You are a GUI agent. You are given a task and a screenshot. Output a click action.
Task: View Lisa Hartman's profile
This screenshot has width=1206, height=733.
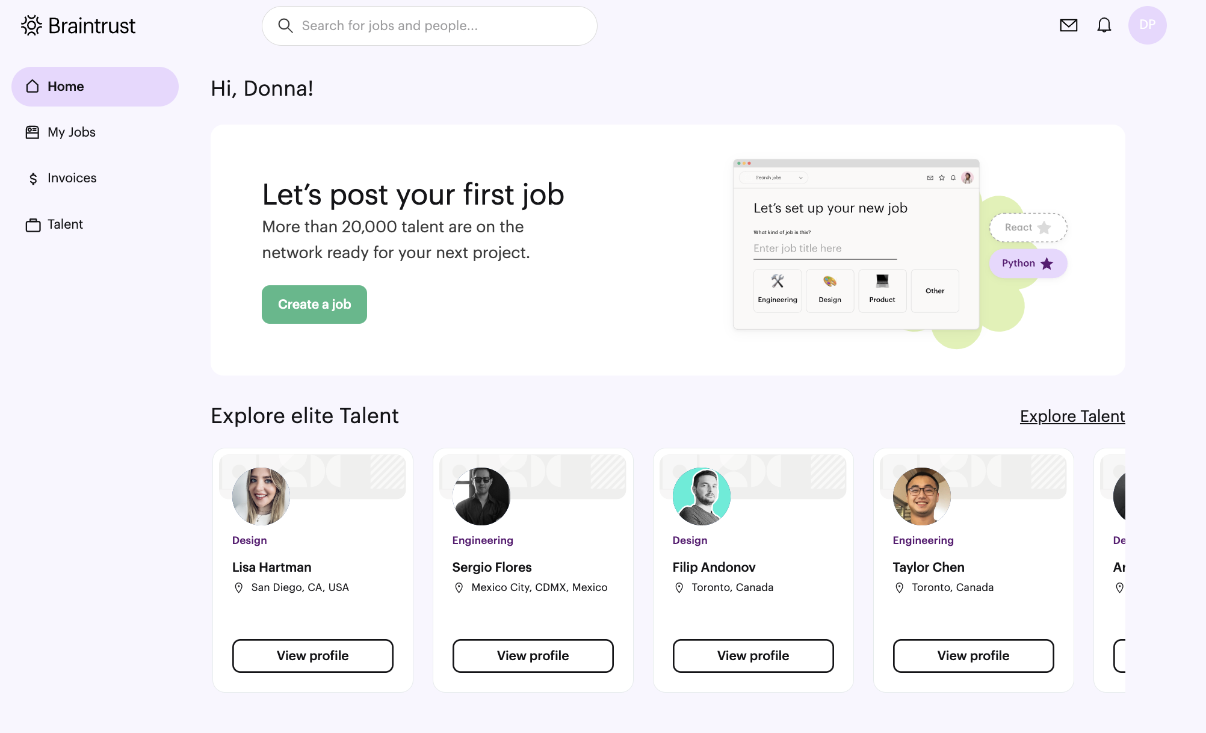click(x=313, y=656)
